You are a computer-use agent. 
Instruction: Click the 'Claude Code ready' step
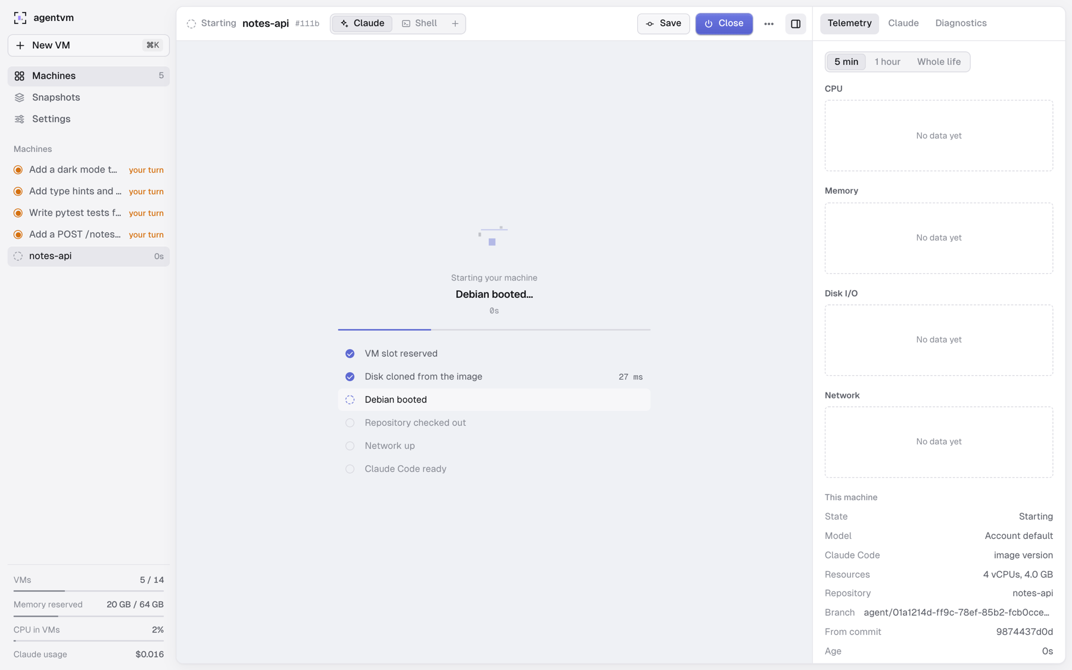(494, 469)
